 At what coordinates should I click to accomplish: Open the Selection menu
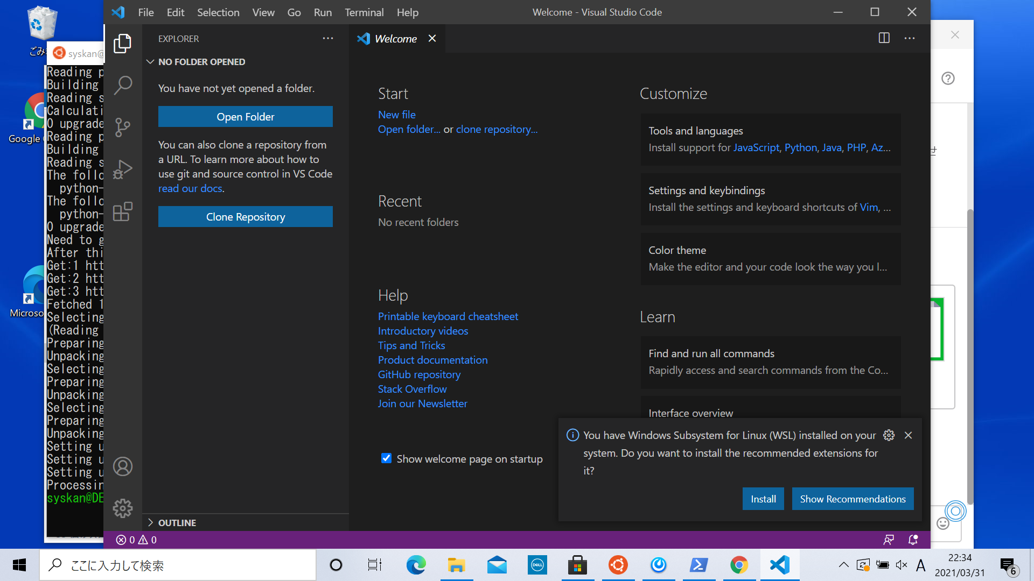pyautogui.click(x=218, y=12)
